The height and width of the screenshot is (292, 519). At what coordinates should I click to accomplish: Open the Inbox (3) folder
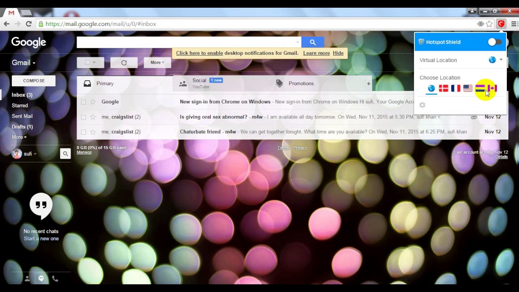(x=22, y=95)
